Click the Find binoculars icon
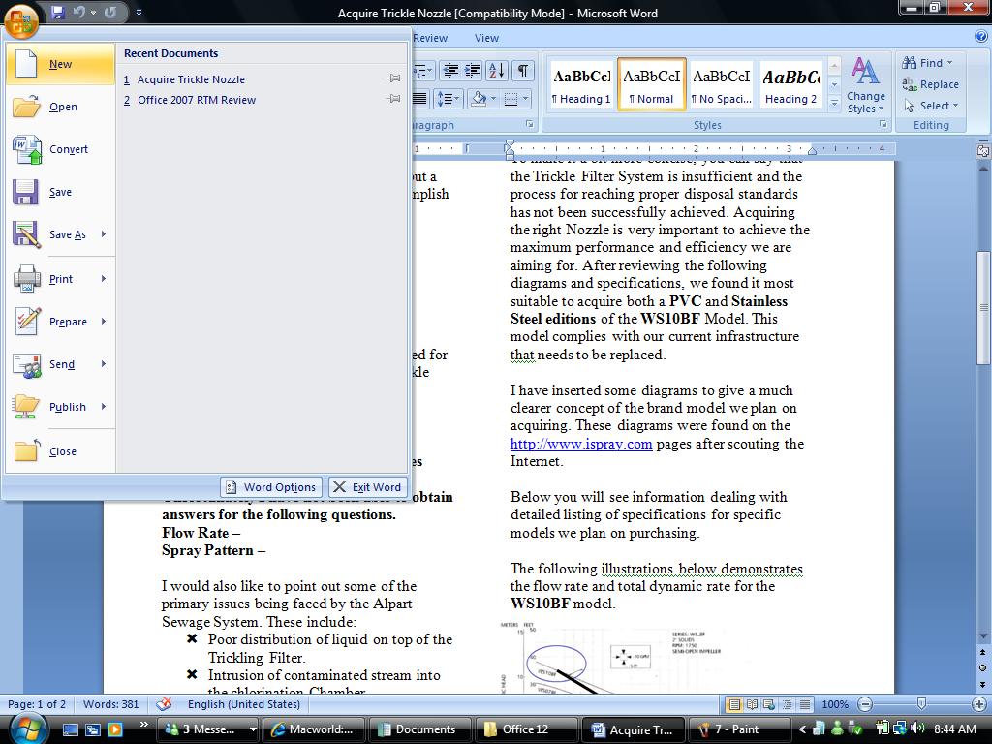Screen dimensions: 992x744 pyautogui.click(x=909, y=63)
